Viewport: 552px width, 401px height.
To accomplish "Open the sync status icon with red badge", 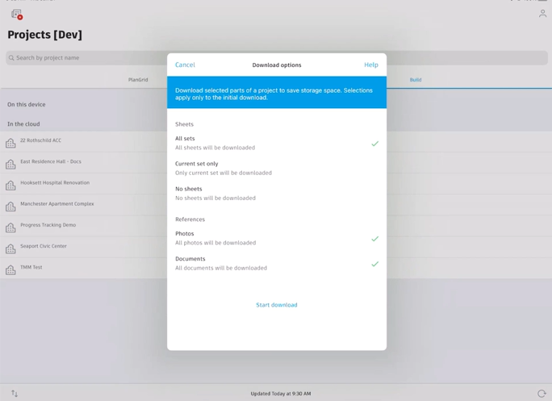I will click(16, 15).
